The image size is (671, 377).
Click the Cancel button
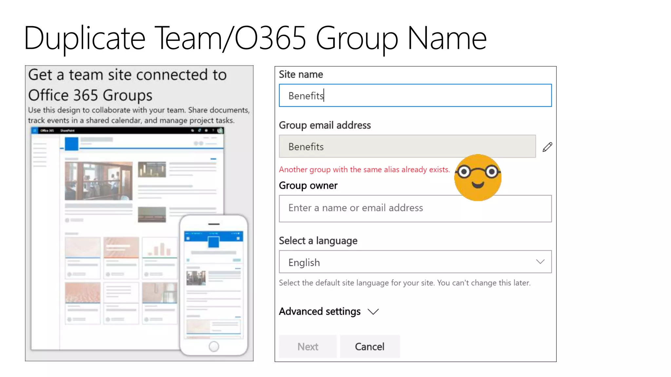click(370, 346)
